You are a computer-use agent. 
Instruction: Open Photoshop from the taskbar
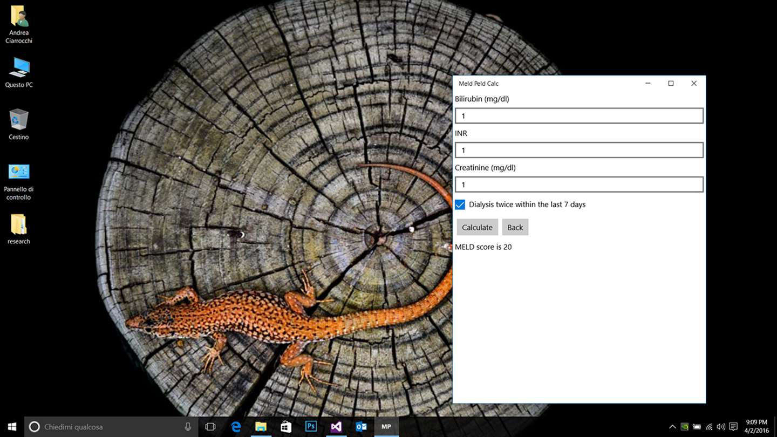tap(311, 427)
